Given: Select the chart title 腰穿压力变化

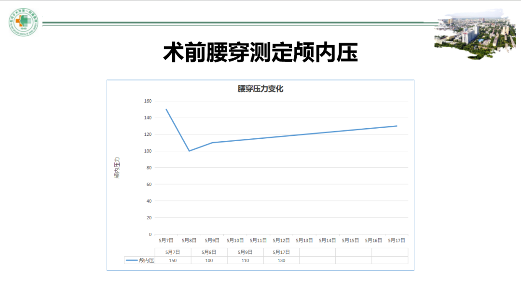Looking at the screenshot, I should click(x=260, y=89).
